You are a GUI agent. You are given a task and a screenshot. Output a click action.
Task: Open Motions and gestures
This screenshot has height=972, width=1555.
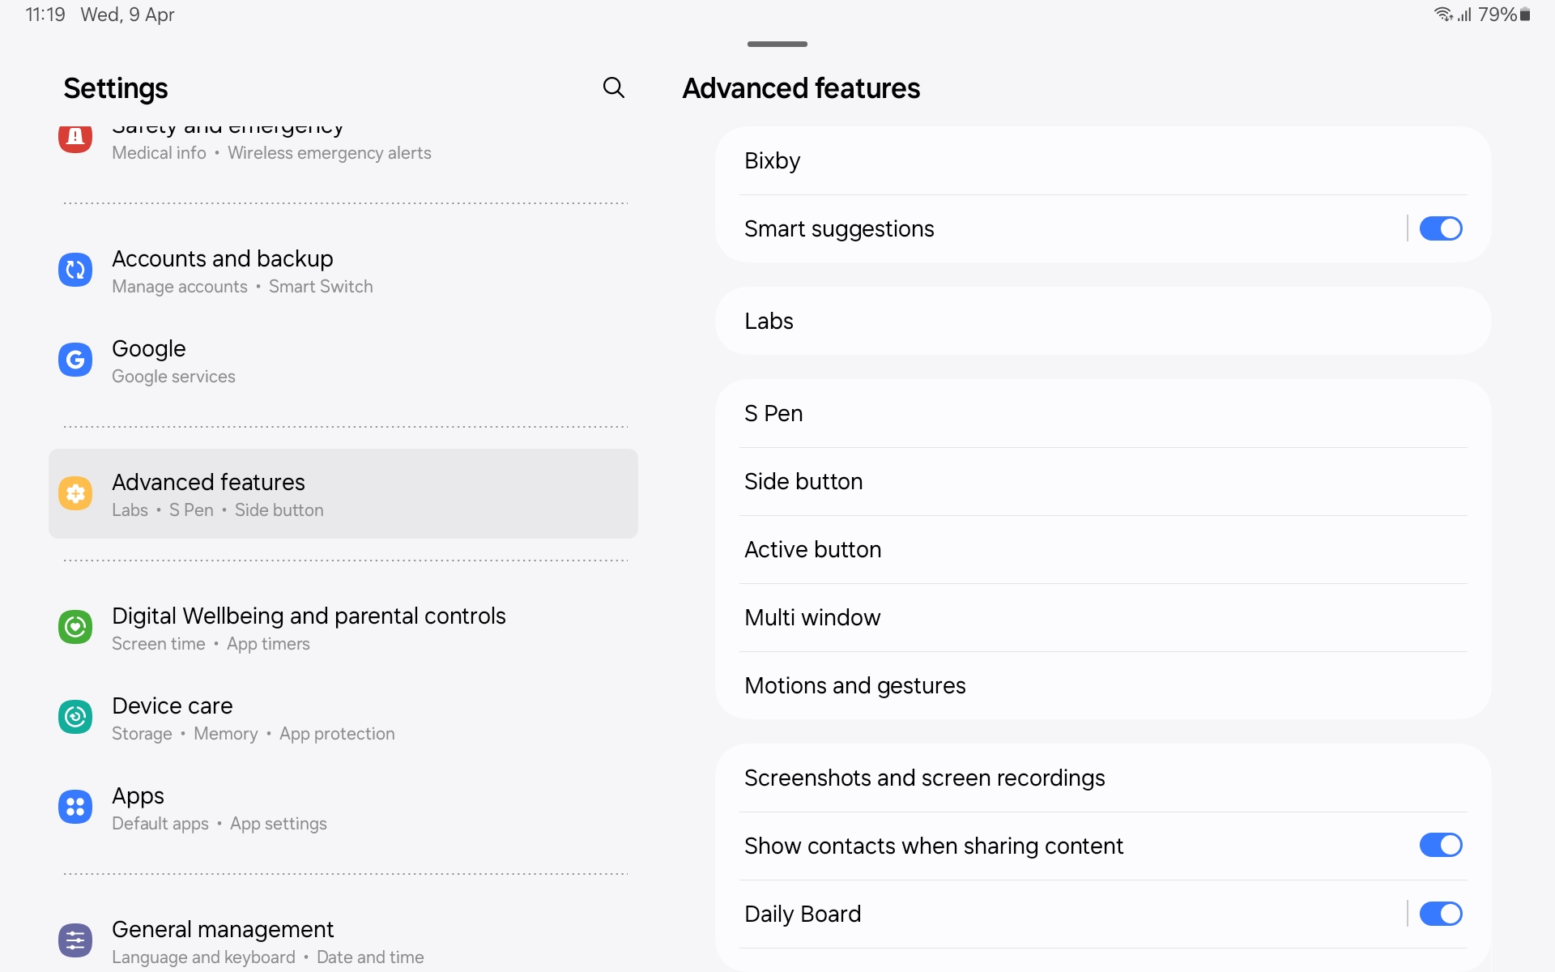coord(1101,685)
